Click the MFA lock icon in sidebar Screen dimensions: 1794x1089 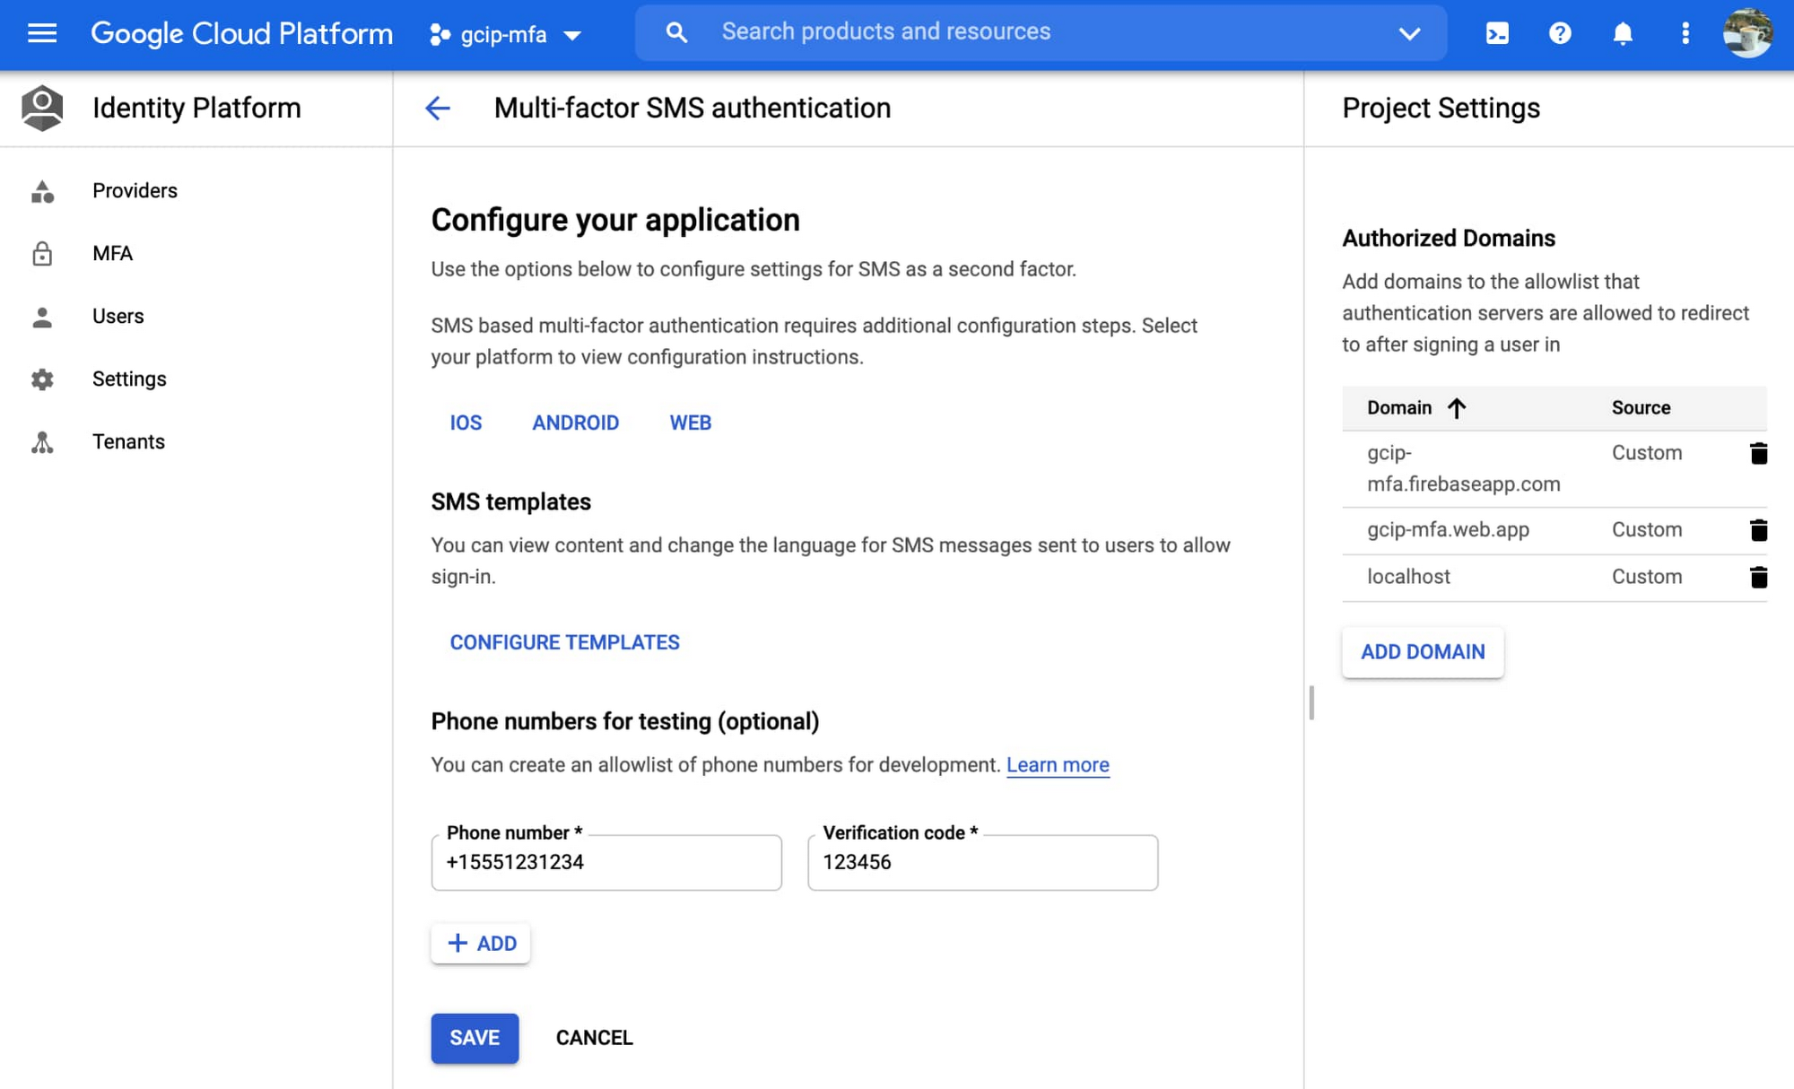tap(42, 254)
